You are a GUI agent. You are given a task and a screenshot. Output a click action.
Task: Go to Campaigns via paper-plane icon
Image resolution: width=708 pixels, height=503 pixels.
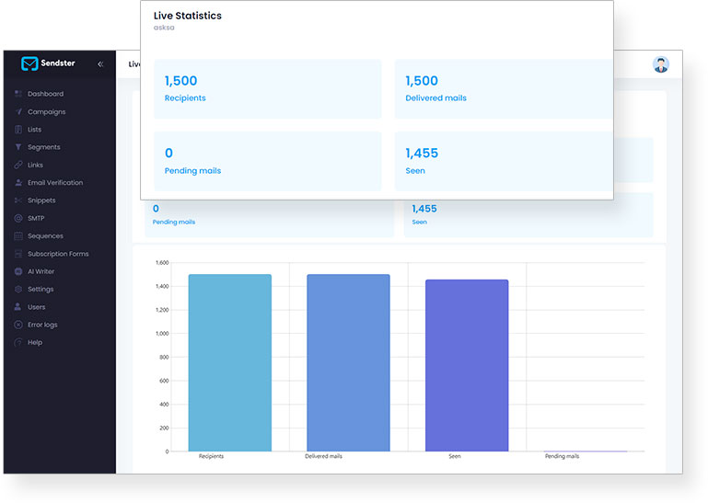point(18,111)
